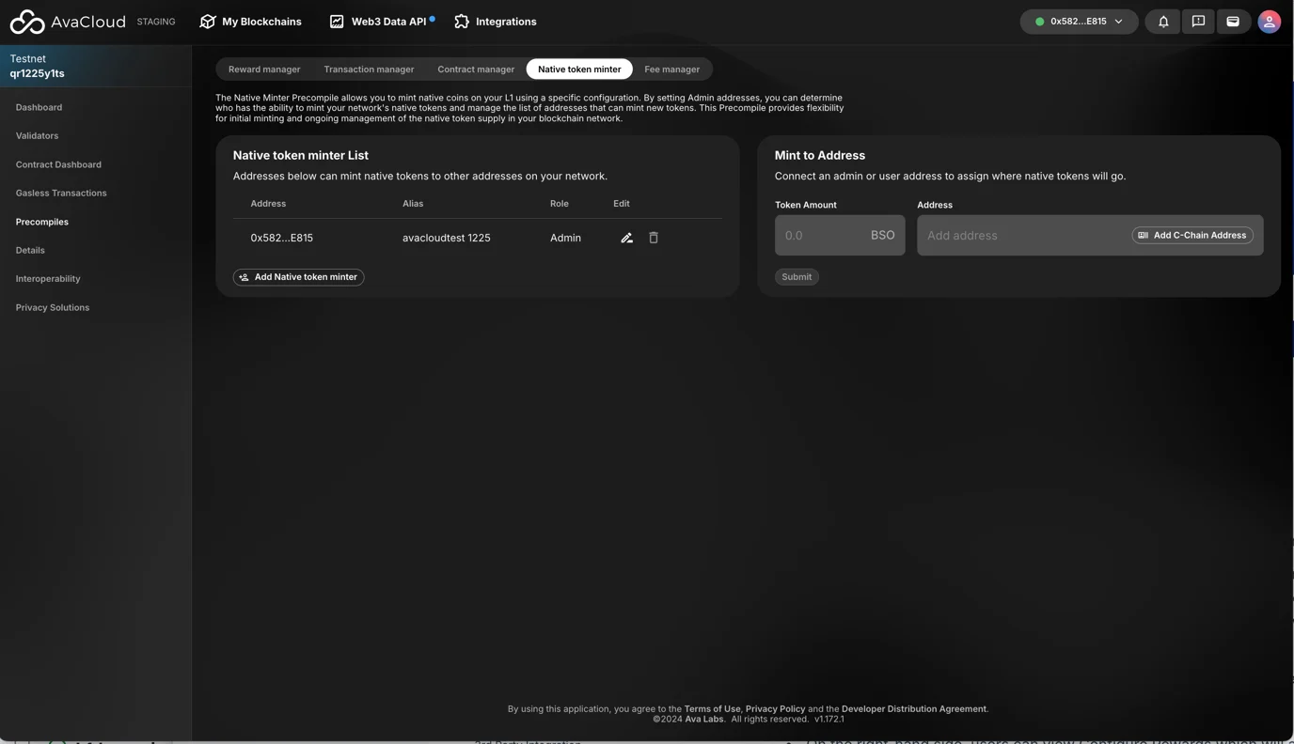Open Interoperability in the sidebar
Image resolution: width=1294 pixels, height=744 pixels.
[x=48, y=279]
